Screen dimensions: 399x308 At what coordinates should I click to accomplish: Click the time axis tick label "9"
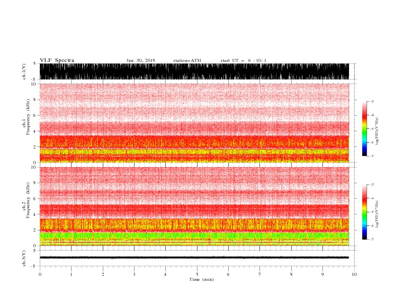tap(322, 274)
